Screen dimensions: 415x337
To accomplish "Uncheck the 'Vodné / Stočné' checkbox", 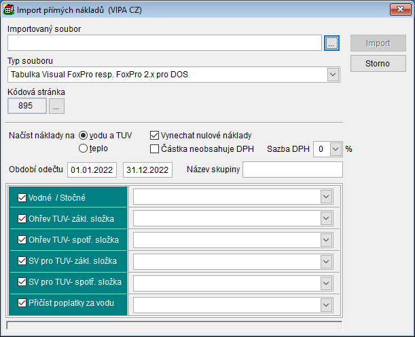I will click(22, 197).
